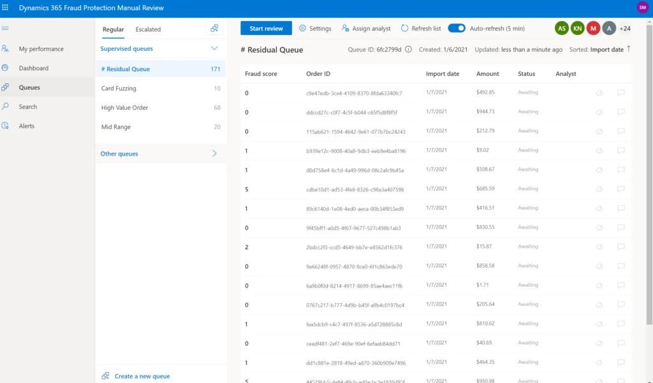
Task: Reverse the Import date sort arrow
Action: pos(629,49)
